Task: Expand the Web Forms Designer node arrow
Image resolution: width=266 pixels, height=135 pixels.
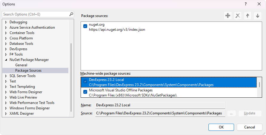Action: pyautogui.click(x=6, y=92)
